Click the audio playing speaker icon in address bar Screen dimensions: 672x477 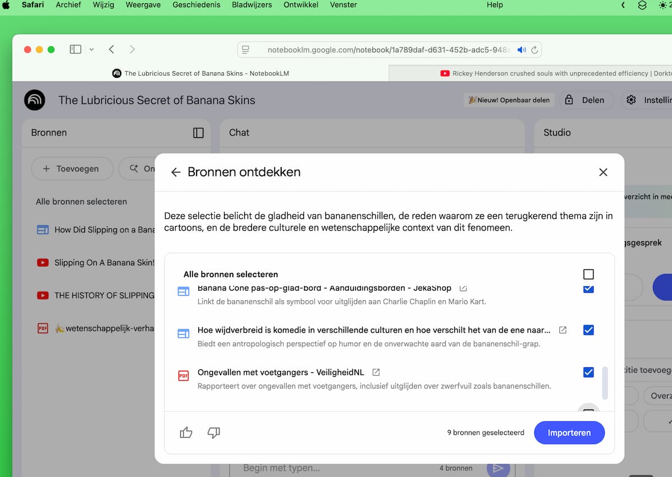pos(521,50)
